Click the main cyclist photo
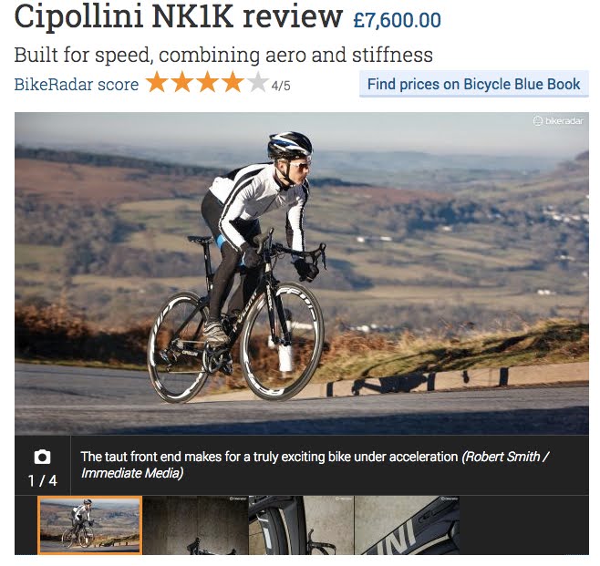Screen dimensions: 600x566 coord(302,273)
